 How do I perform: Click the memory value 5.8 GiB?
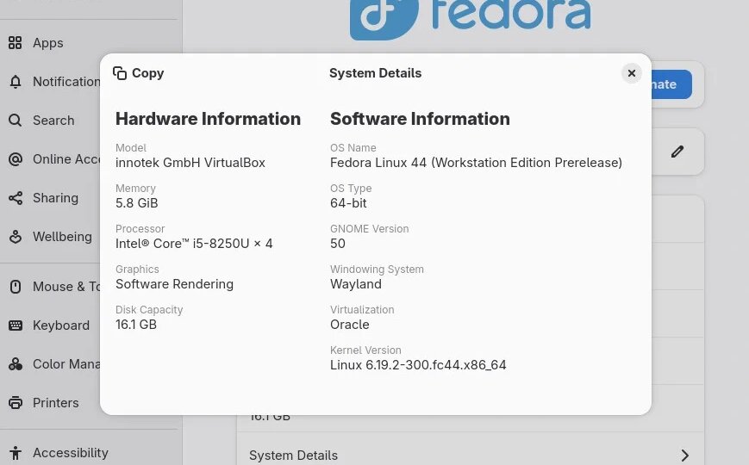point(137,203)
